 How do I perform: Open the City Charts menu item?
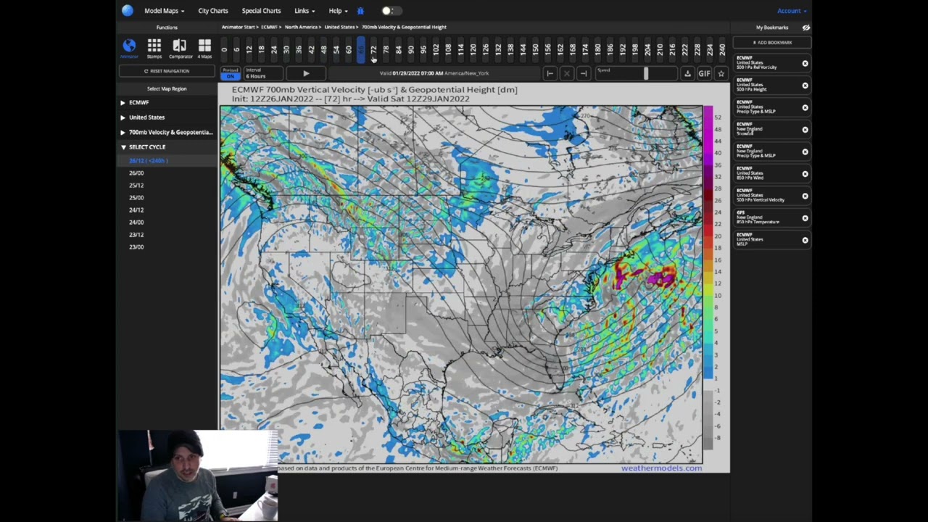point(213,11)
